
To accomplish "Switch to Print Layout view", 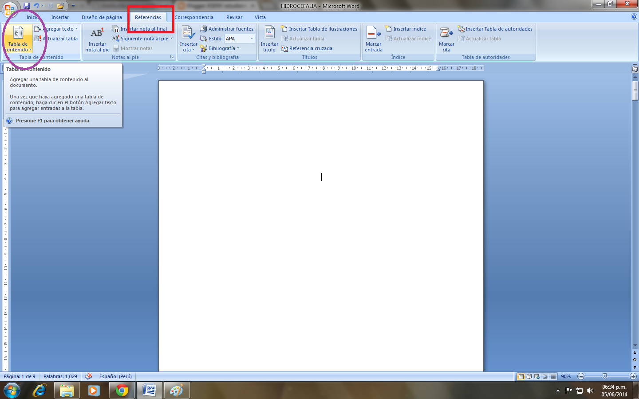I will (x=521, y=376).
